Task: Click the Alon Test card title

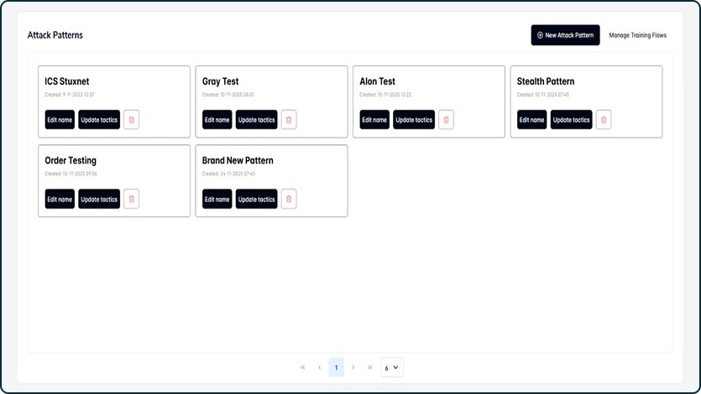Action: tap(377, 81)
